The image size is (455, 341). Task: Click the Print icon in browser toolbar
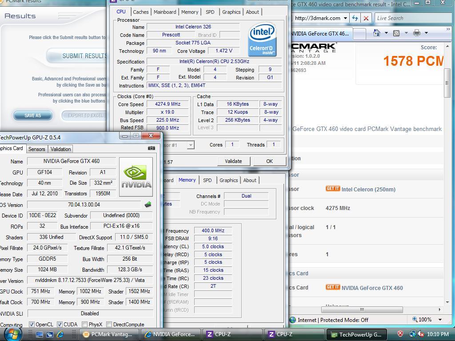[x=416, y=33]
